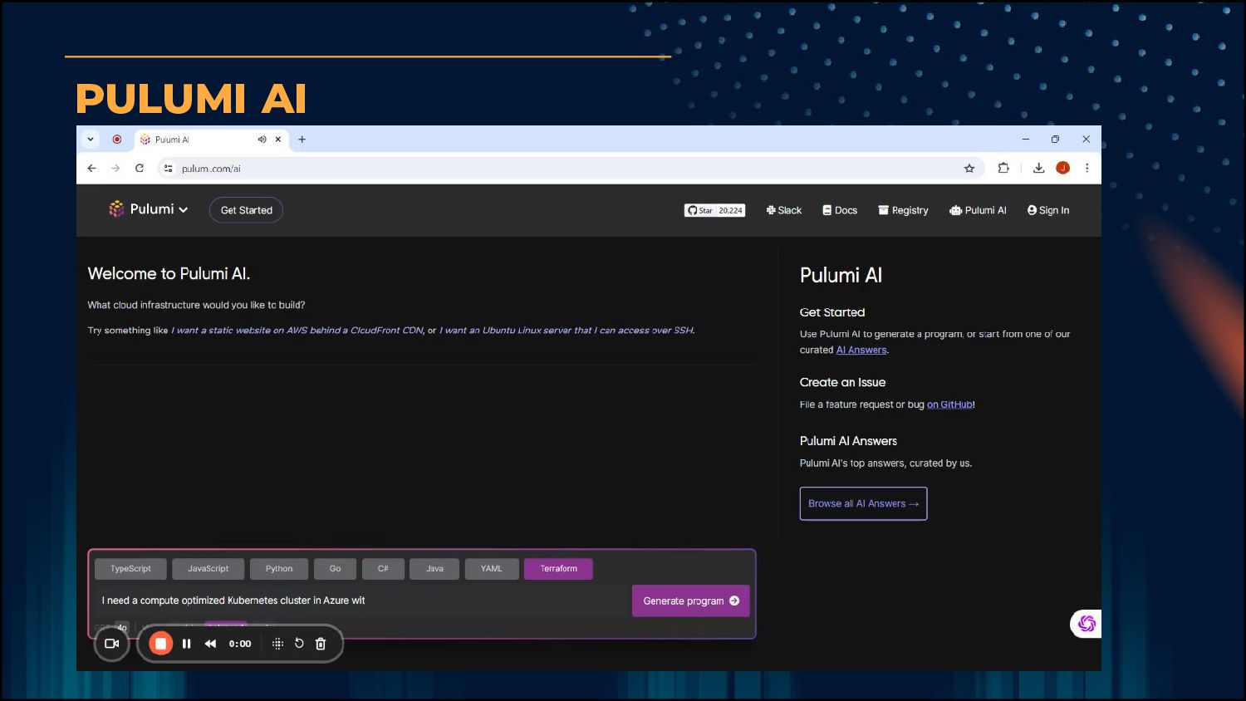Select the YAML language button
The width and height of the screenshot is (1246, 701).
[492, 569]
